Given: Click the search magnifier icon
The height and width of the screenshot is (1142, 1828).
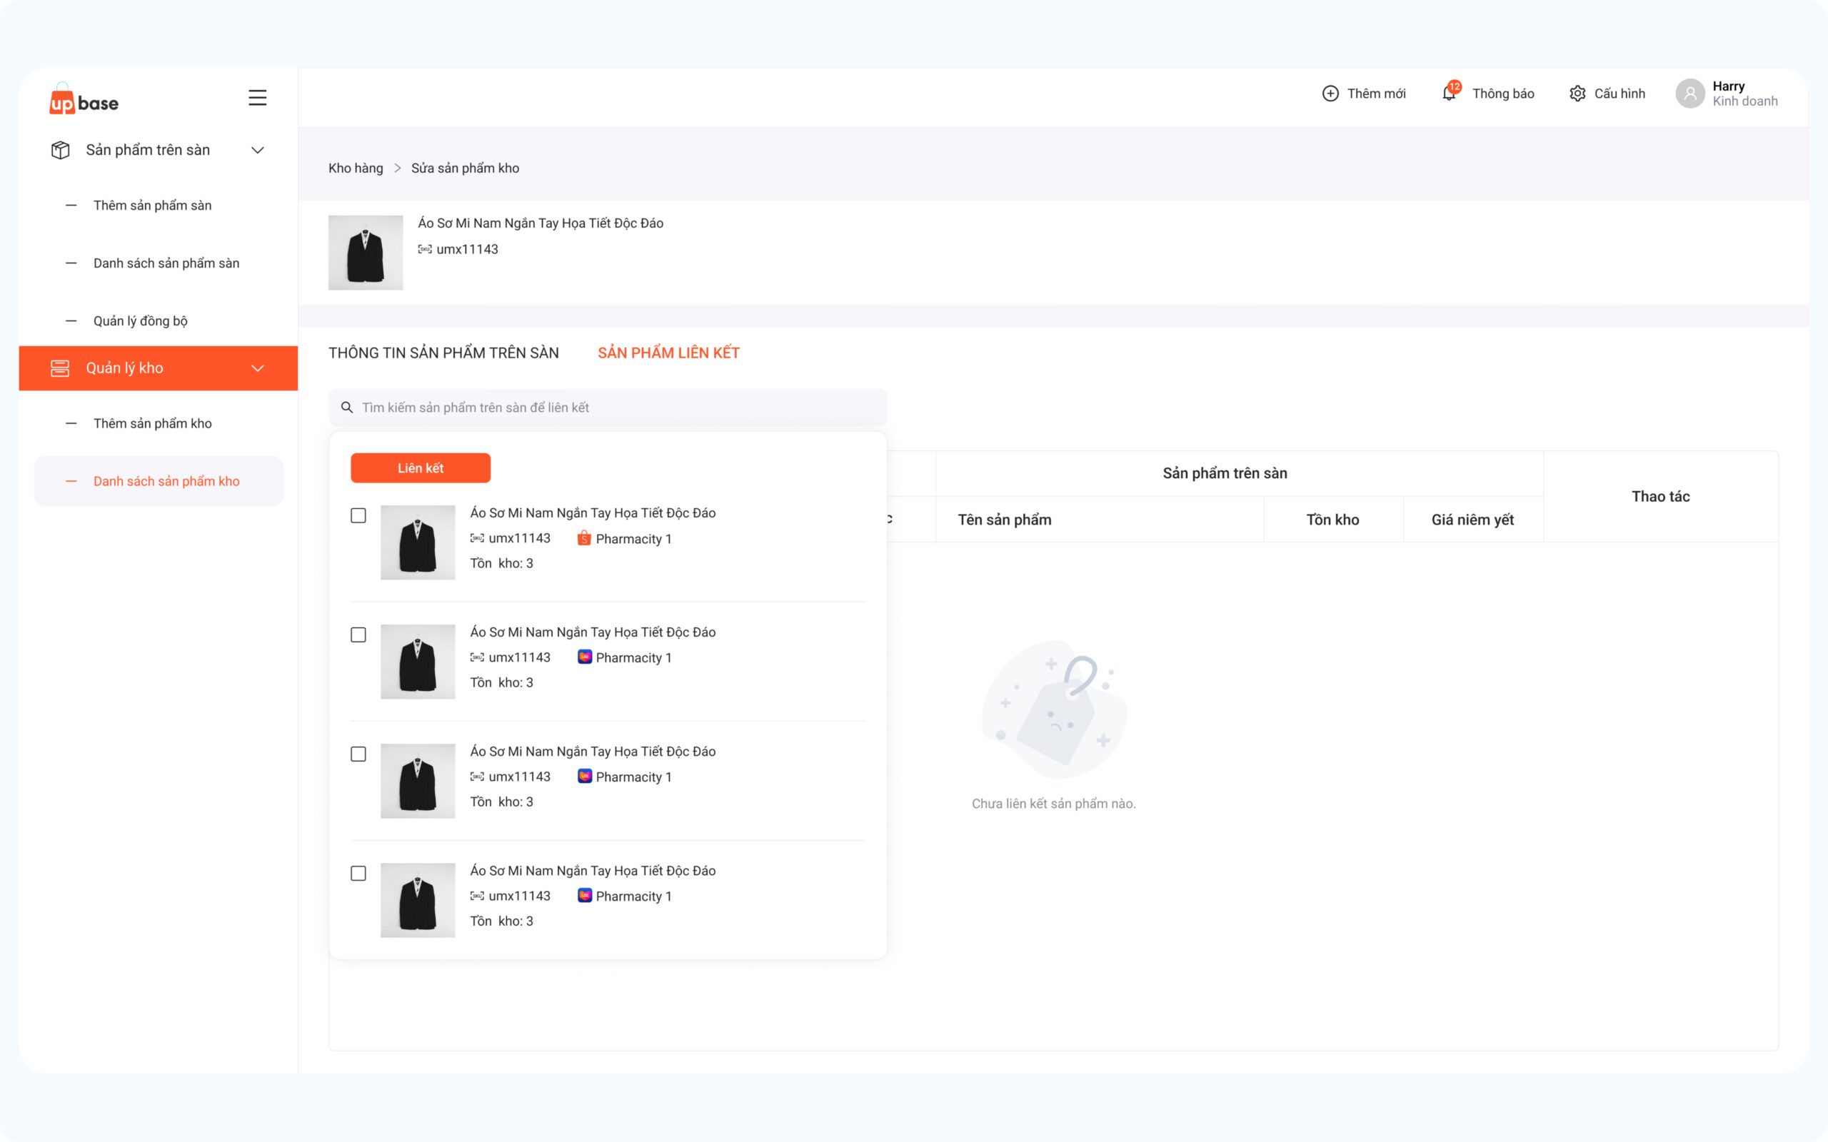Looking at the screenshot, I should coord(347,408).
